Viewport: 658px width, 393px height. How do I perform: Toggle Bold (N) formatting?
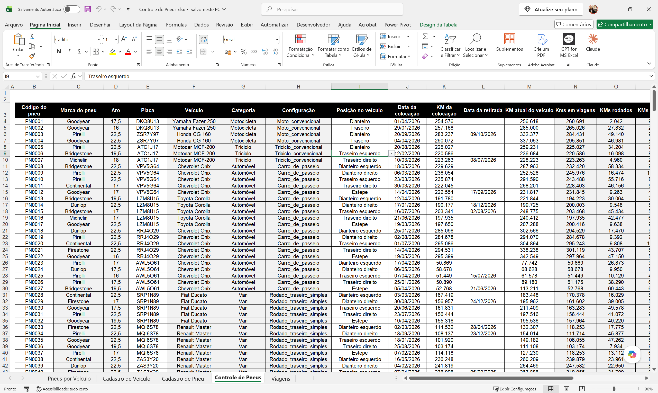[x=59, y=52]
